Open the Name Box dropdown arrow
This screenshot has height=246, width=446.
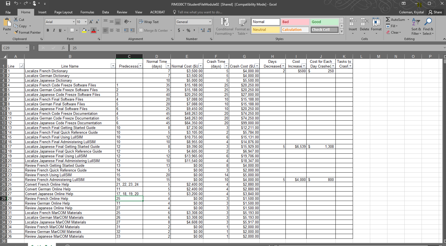27,48
